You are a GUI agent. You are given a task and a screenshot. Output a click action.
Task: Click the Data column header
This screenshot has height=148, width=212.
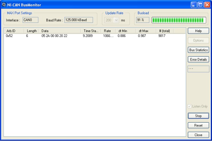60,31
